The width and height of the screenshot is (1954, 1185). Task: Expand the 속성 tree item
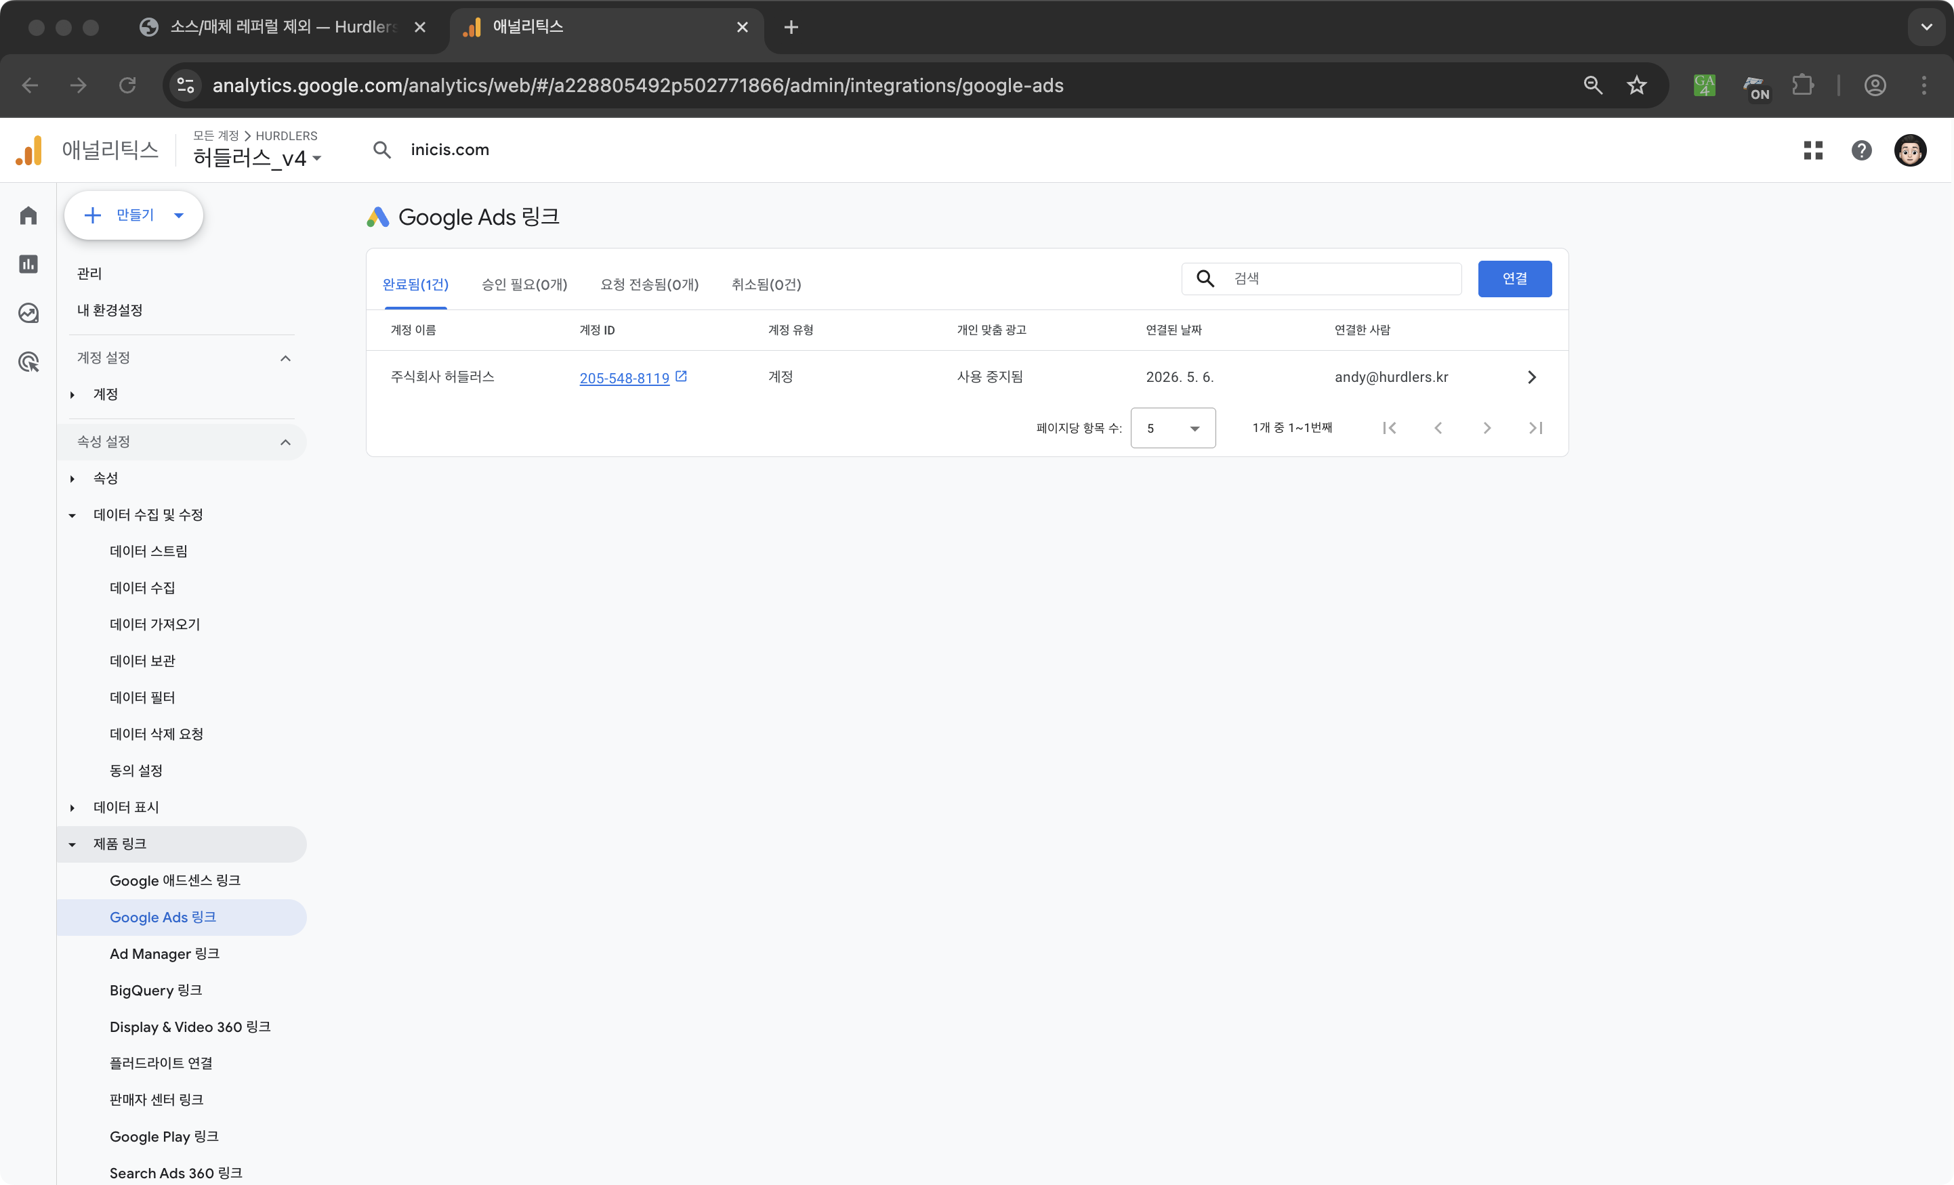tap(72, 479)
